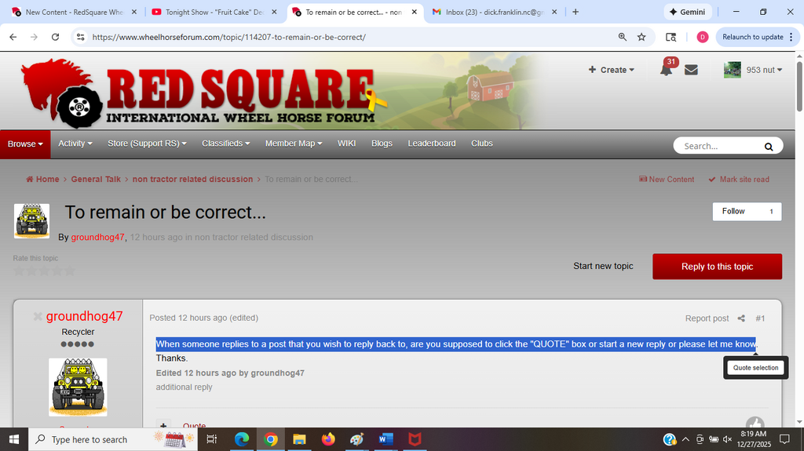Open the Create dropdown

pyautogui.click(x=612, y=70)
